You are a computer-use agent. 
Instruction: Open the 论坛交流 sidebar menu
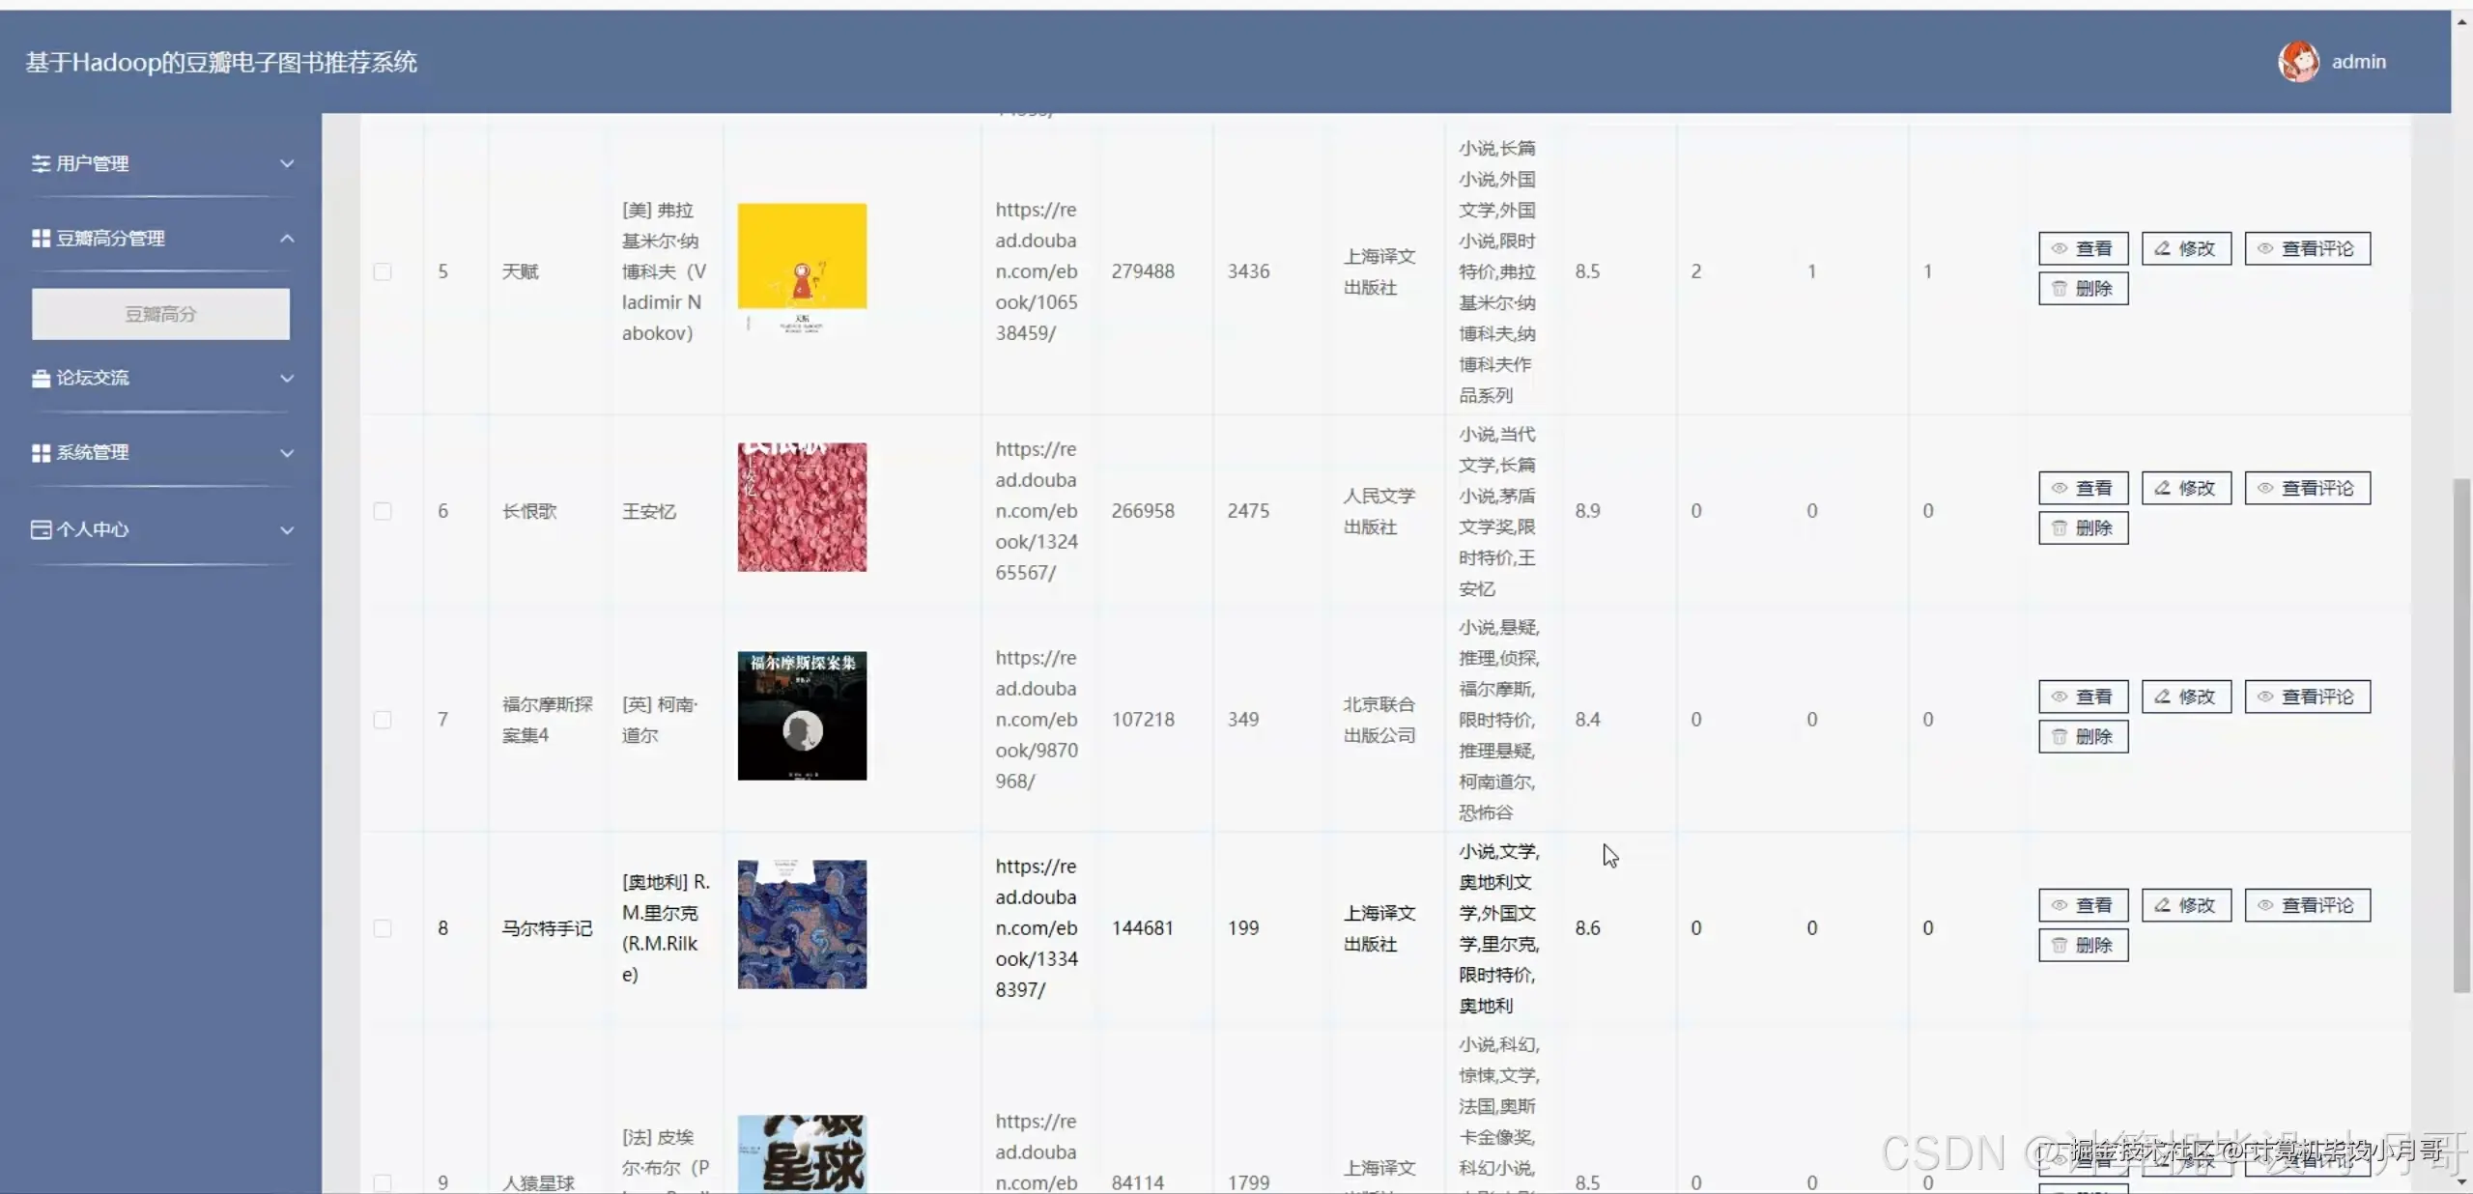[93, 378]
